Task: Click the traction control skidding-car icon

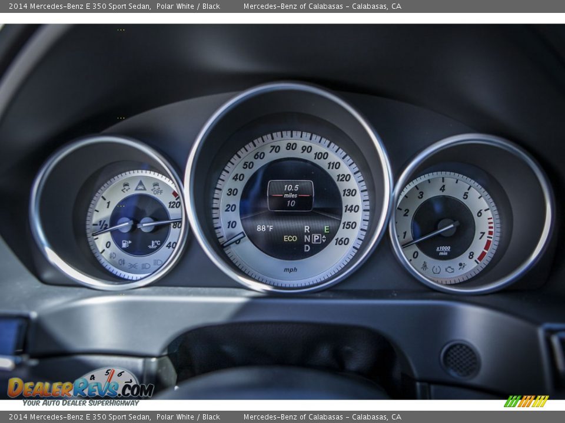Action: pyautogui.click(x=127, y=187)
